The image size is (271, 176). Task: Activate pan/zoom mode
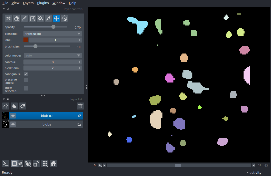pyautogui.click(x=56, y=18)
